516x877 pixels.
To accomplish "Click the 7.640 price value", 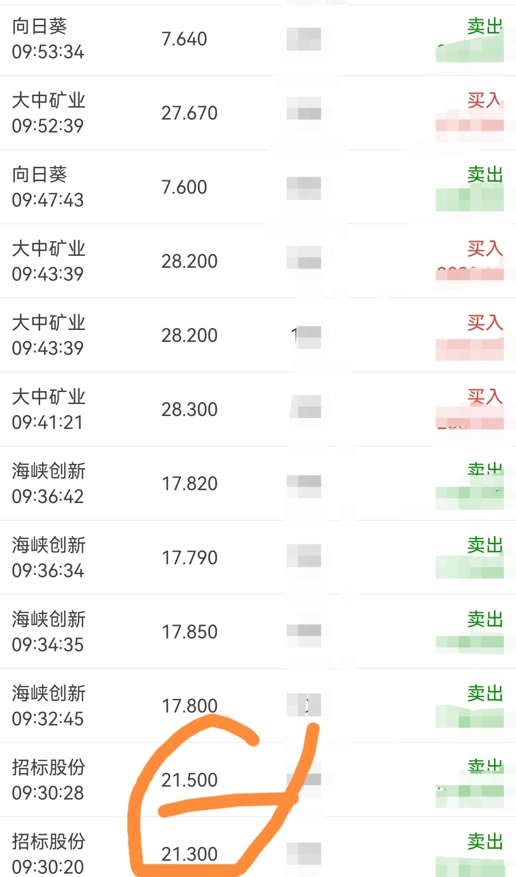I will point(184,39).
